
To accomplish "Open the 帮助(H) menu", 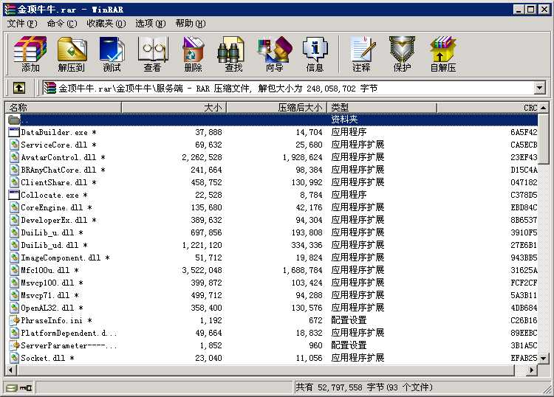I will click(x=190, y=24).
